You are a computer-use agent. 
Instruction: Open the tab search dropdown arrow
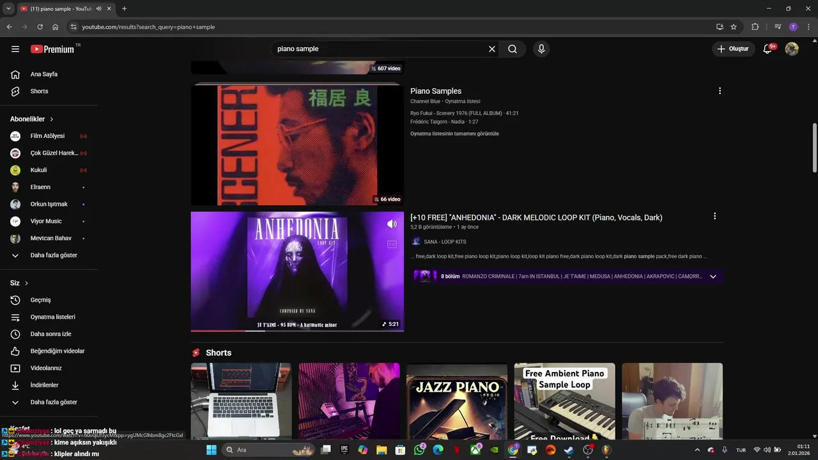pos(8,9)
